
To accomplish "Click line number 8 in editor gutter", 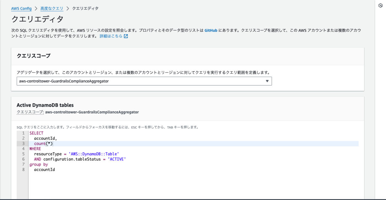I will pyautogui.click(x=23, y=169).
